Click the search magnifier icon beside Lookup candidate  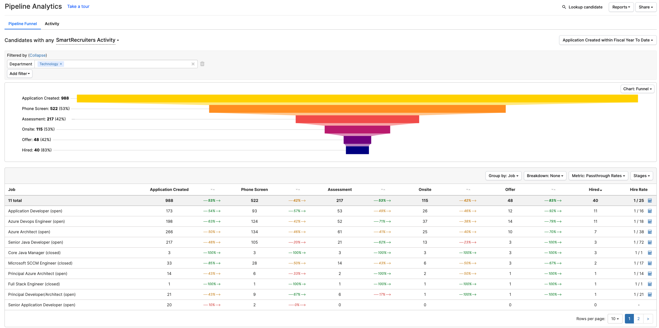pos(564,7)
